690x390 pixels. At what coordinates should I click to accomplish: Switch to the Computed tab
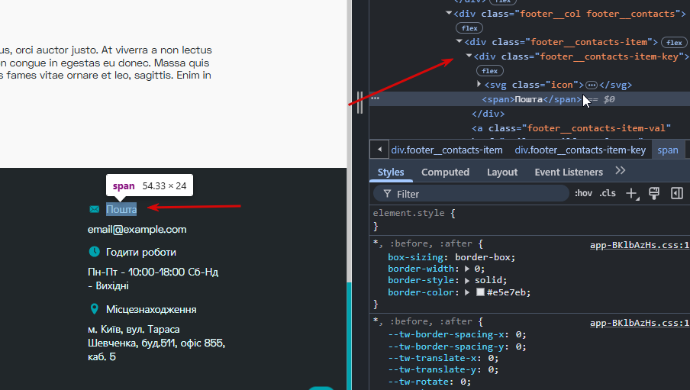(445, 172)
